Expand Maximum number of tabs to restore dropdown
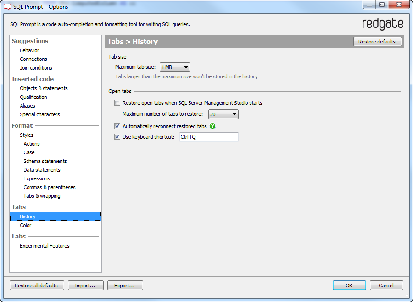The image size is (413, 302). pyautogui.click(x=223, y=114)
